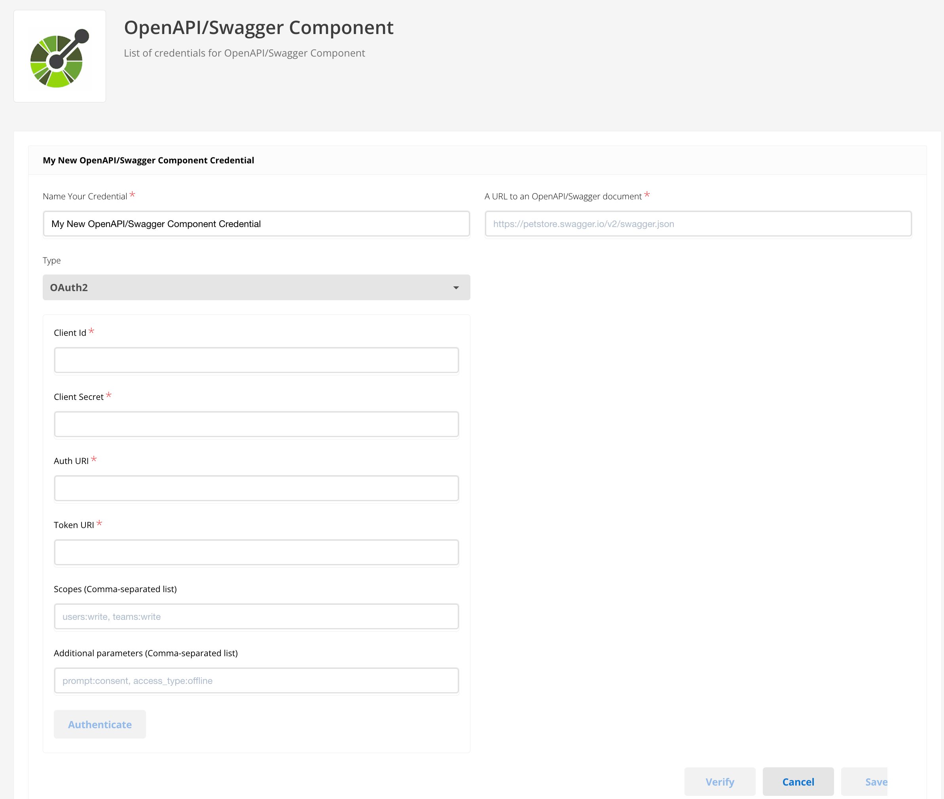Click the Verify button
This screenshot has width=944, height=799.
[720, 782]
